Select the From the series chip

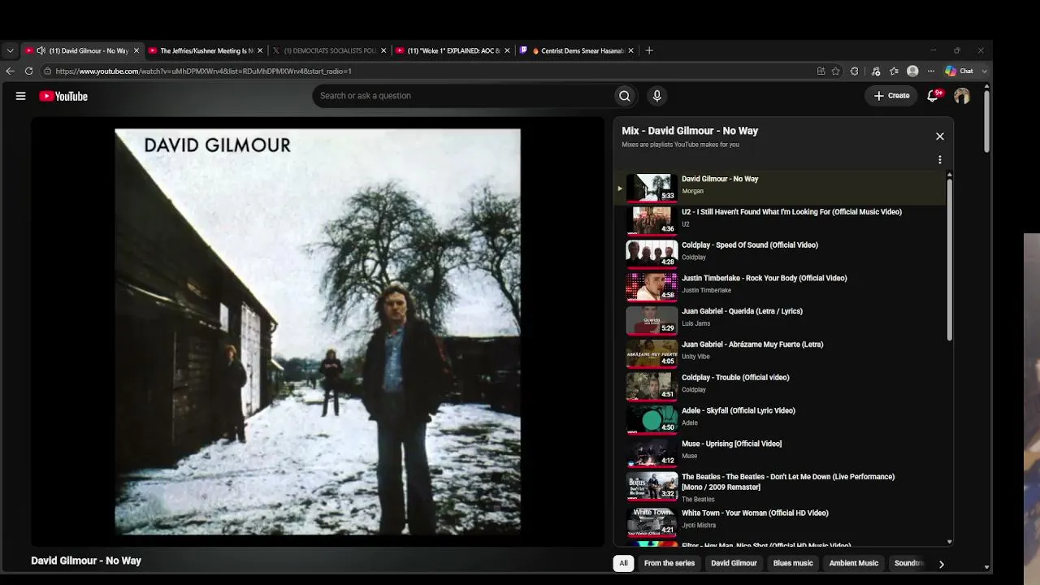669,563
